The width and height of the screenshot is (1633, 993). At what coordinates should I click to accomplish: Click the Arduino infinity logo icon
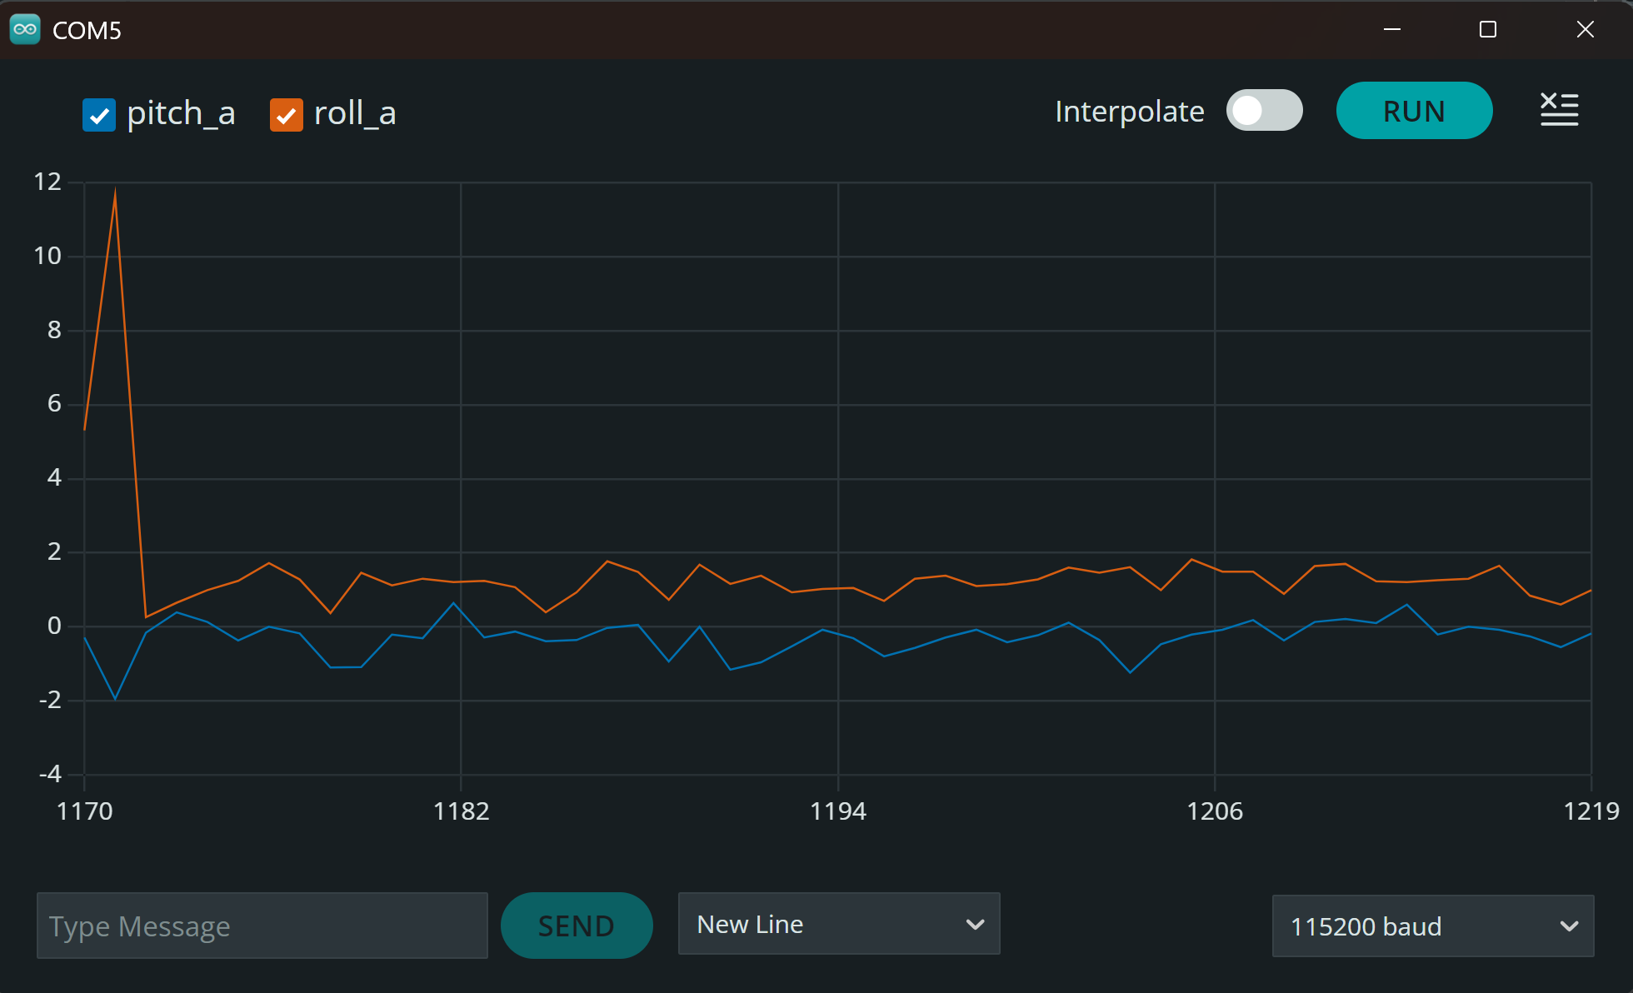point(25,29)
